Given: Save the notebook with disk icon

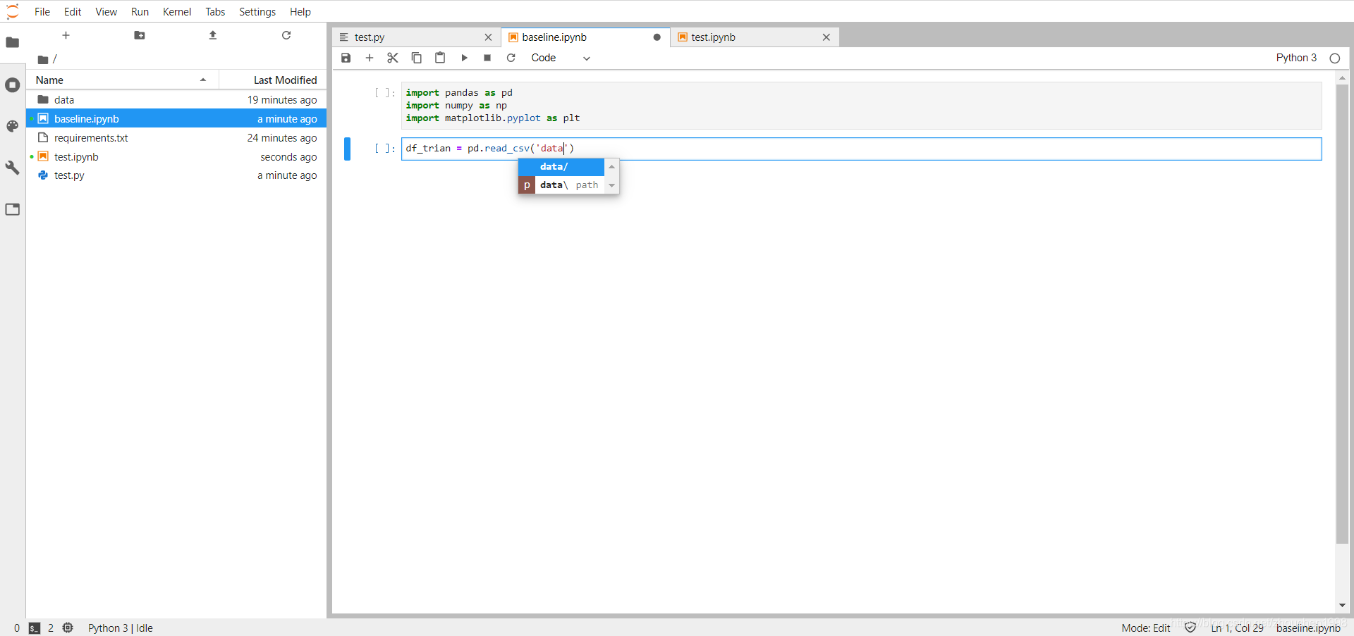Looking at the screenshot, I should click(346, 58).
